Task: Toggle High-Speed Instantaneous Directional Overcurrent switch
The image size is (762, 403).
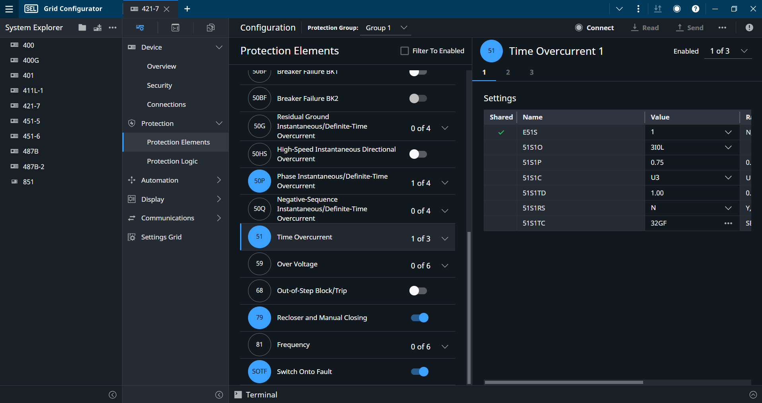Action: click(x=418, y=154)
